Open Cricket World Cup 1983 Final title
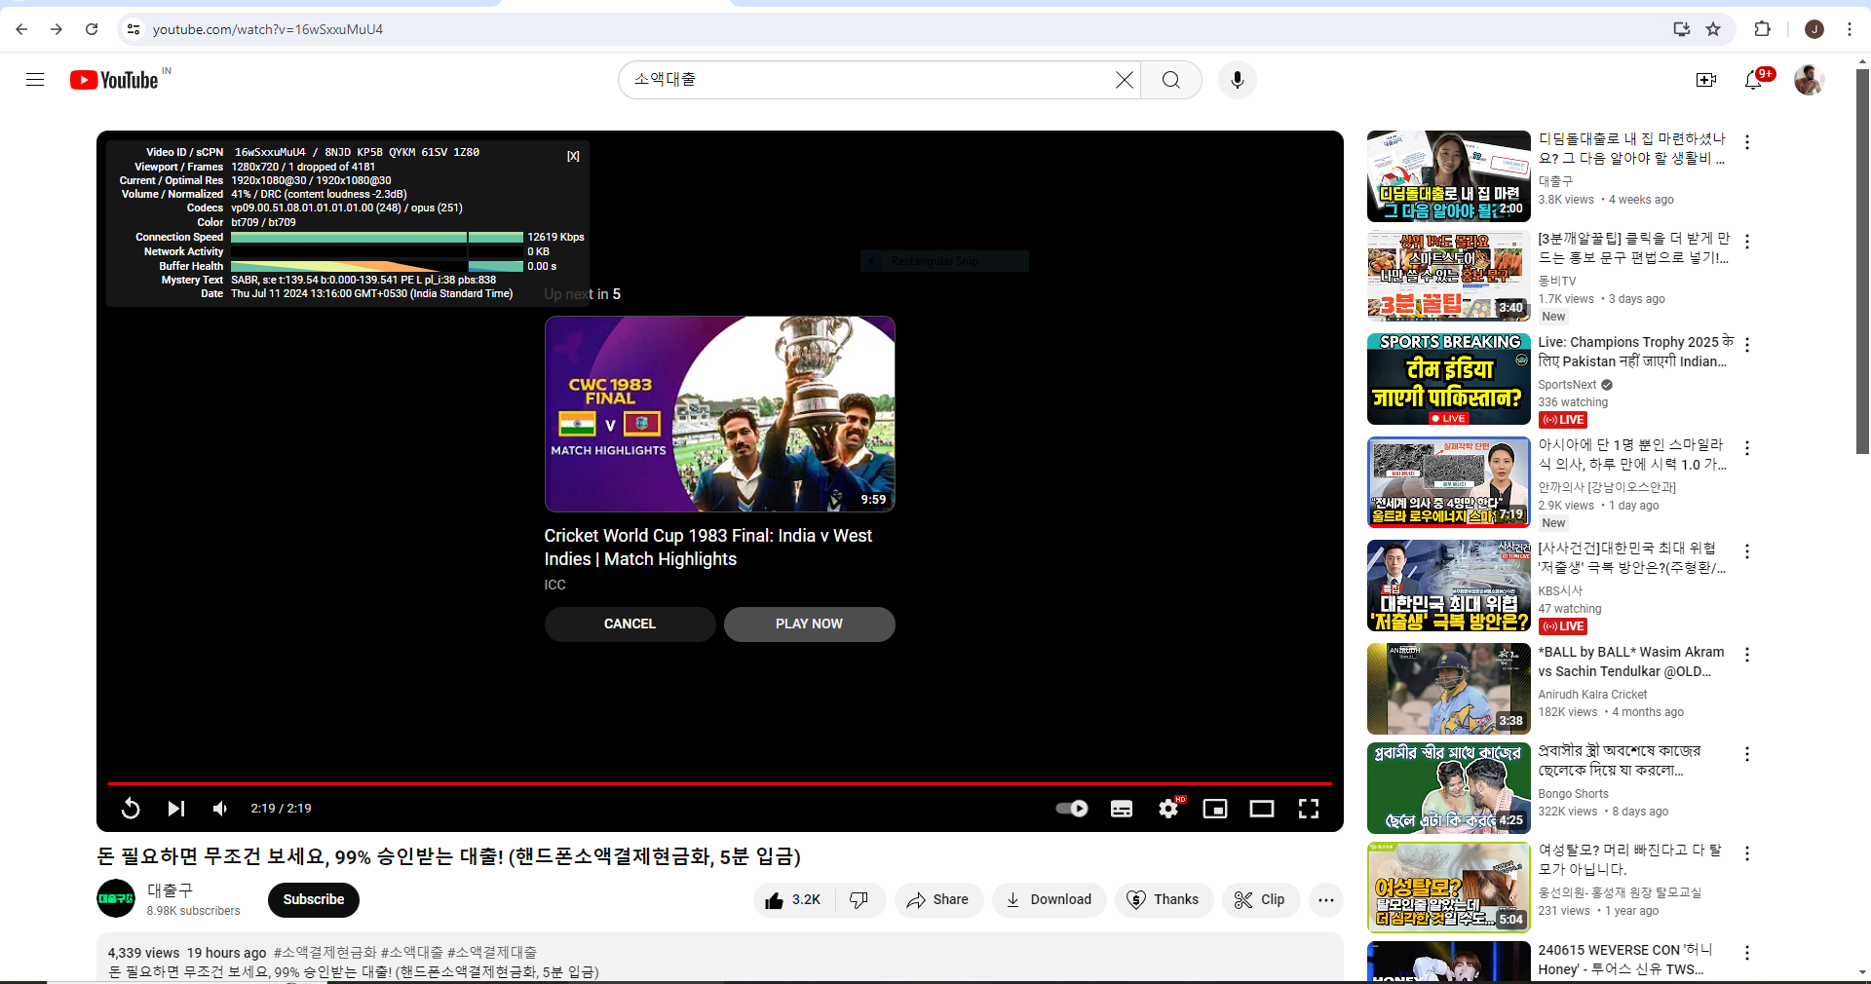Viewport: 1871px width, 984px height. tap(708, 548)
